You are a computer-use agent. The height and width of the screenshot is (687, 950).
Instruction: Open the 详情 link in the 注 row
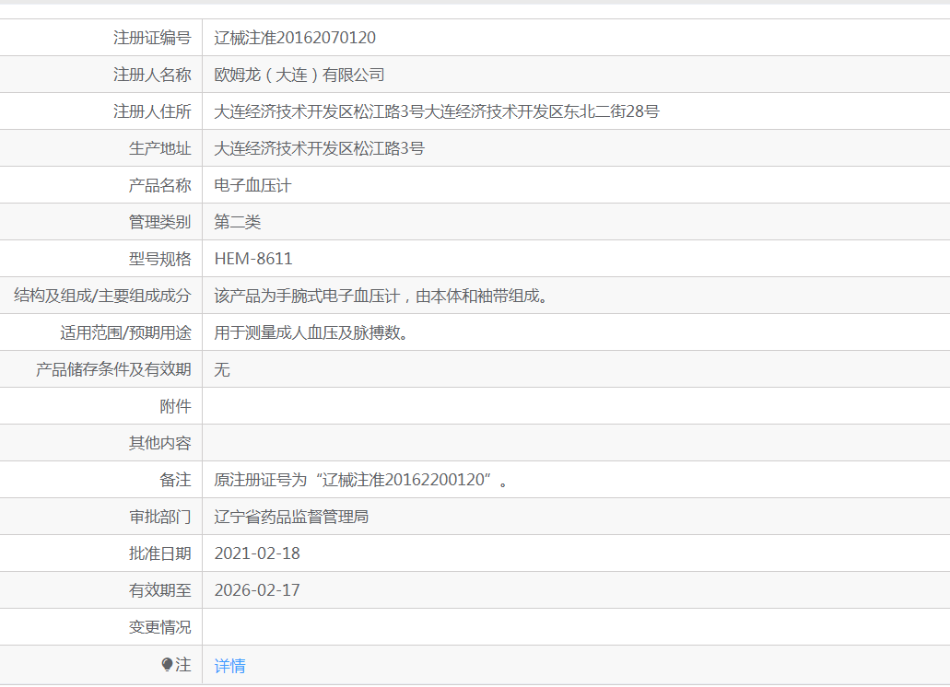[229, 666]
